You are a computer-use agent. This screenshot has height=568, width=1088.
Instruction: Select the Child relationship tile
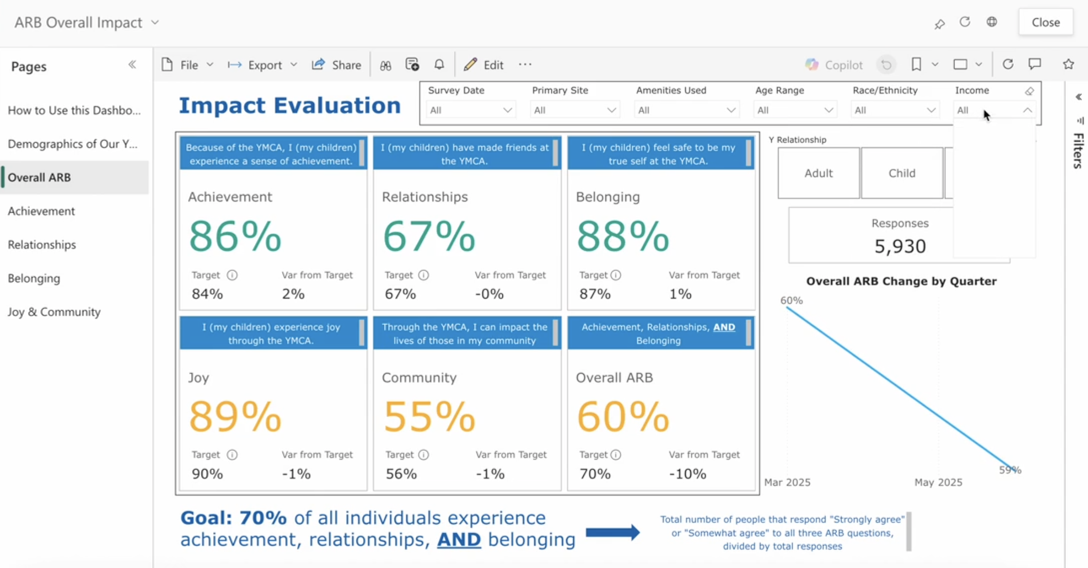901,173
